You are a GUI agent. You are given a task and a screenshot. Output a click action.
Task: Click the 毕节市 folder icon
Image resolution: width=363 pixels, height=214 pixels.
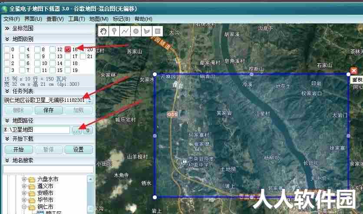pyautogui.click(x=32, y=200)
